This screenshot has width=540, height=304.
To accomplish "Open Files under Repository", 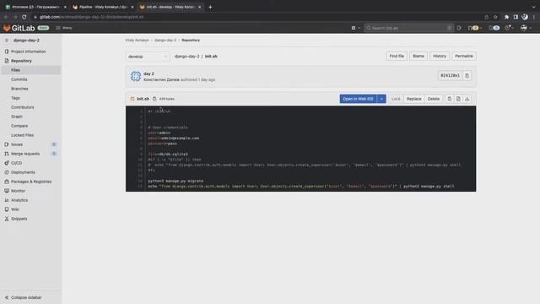I will click(x=15, y=70).
